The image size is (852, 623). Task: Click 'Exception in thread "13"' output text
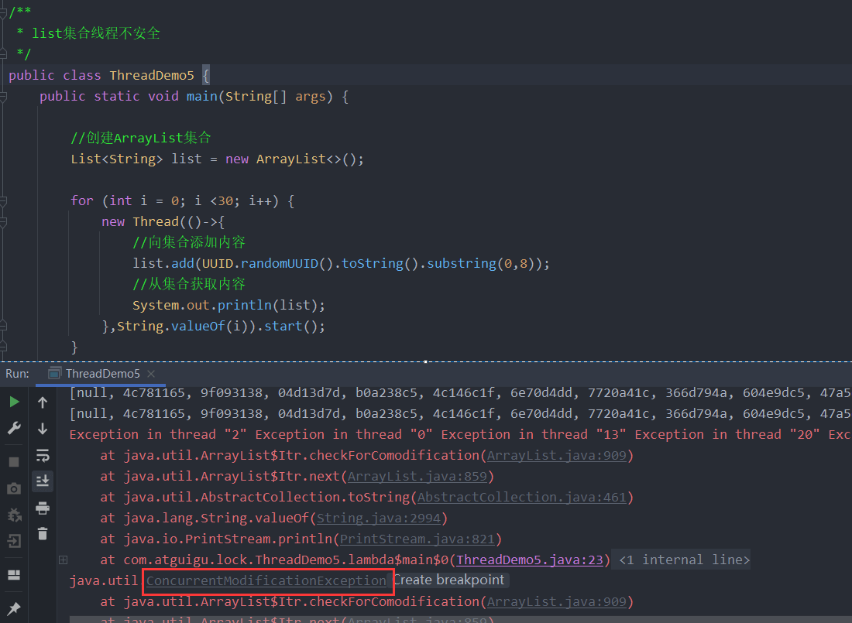click(x=534, y=434)
